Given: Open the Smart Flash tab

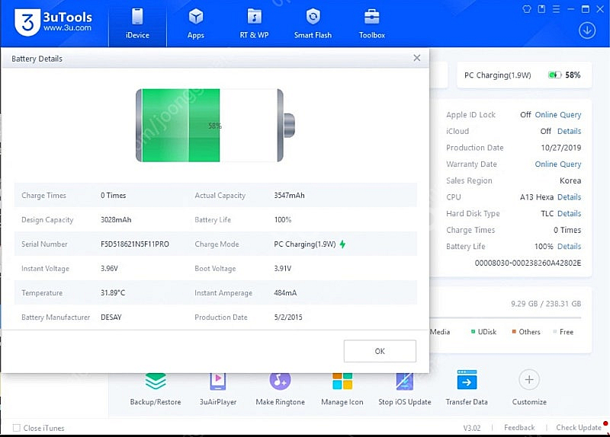Looking at the screenshot, I should click(x=313, y=24).
